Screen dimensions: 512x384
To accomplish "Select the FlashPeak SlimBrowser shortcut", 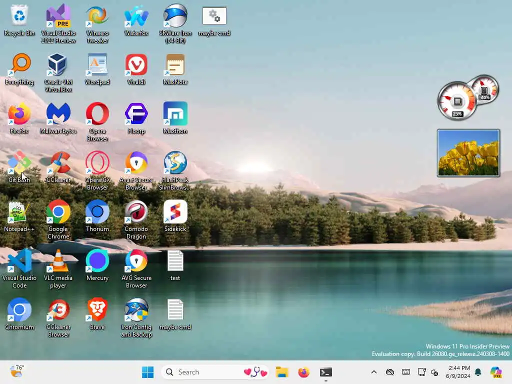I will 175,170.
